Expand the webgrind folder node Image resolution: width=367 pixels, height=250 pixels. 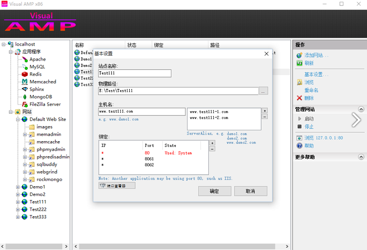(25, 172)
